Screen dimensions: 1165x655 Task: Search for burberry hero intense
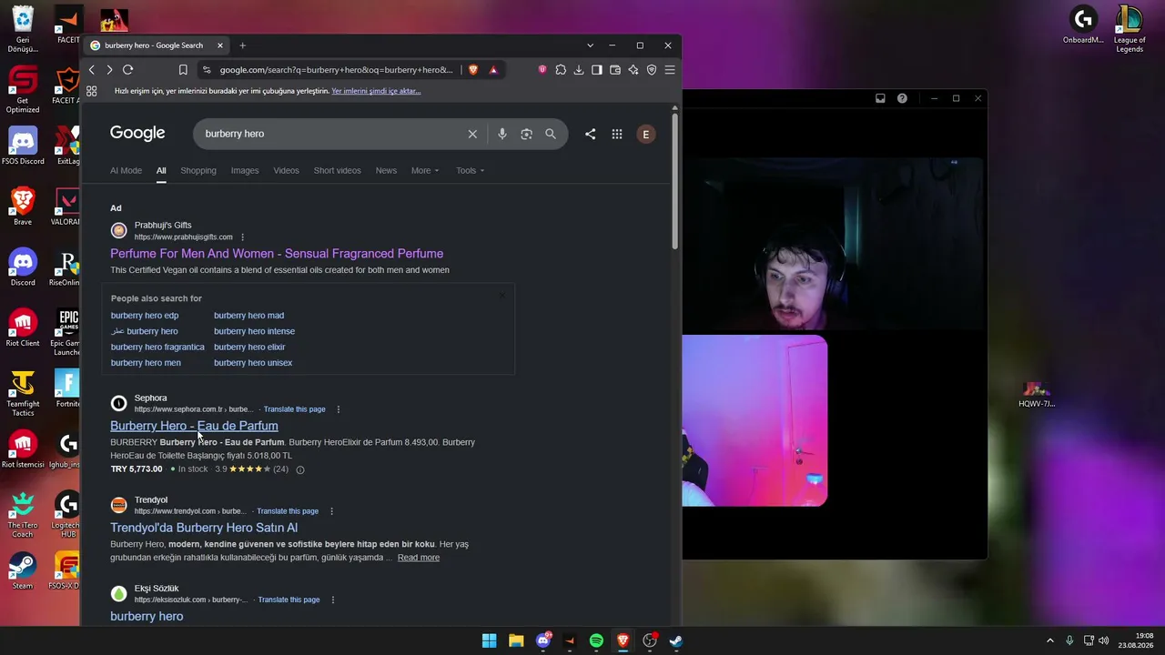(254, 331)
